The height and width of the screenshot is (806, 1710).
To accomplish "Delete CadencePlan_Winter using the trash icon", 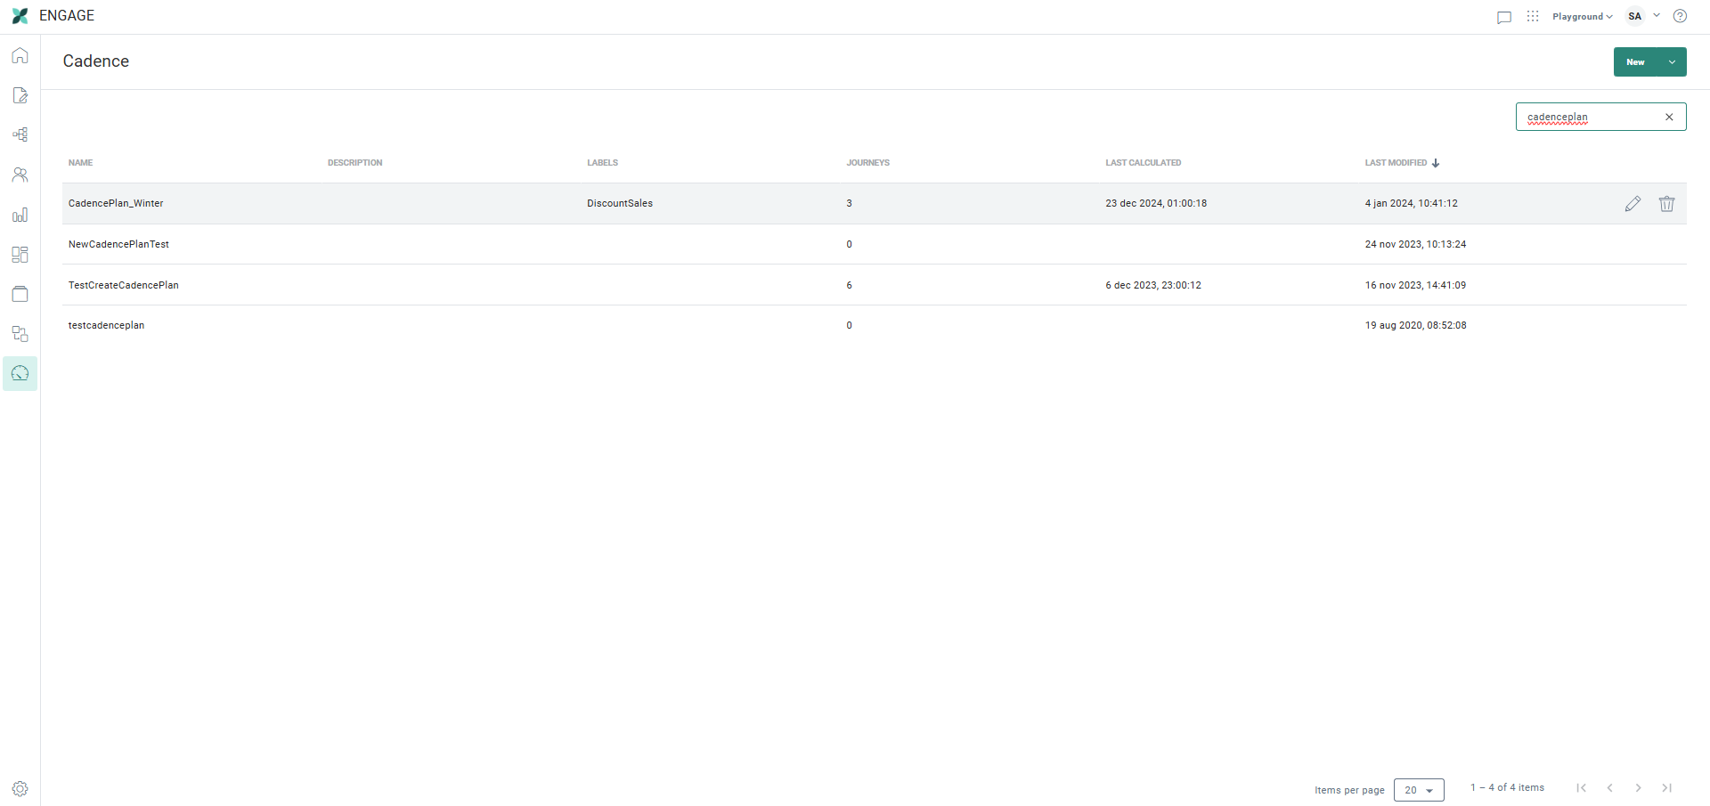I will tap(1666, 204).
